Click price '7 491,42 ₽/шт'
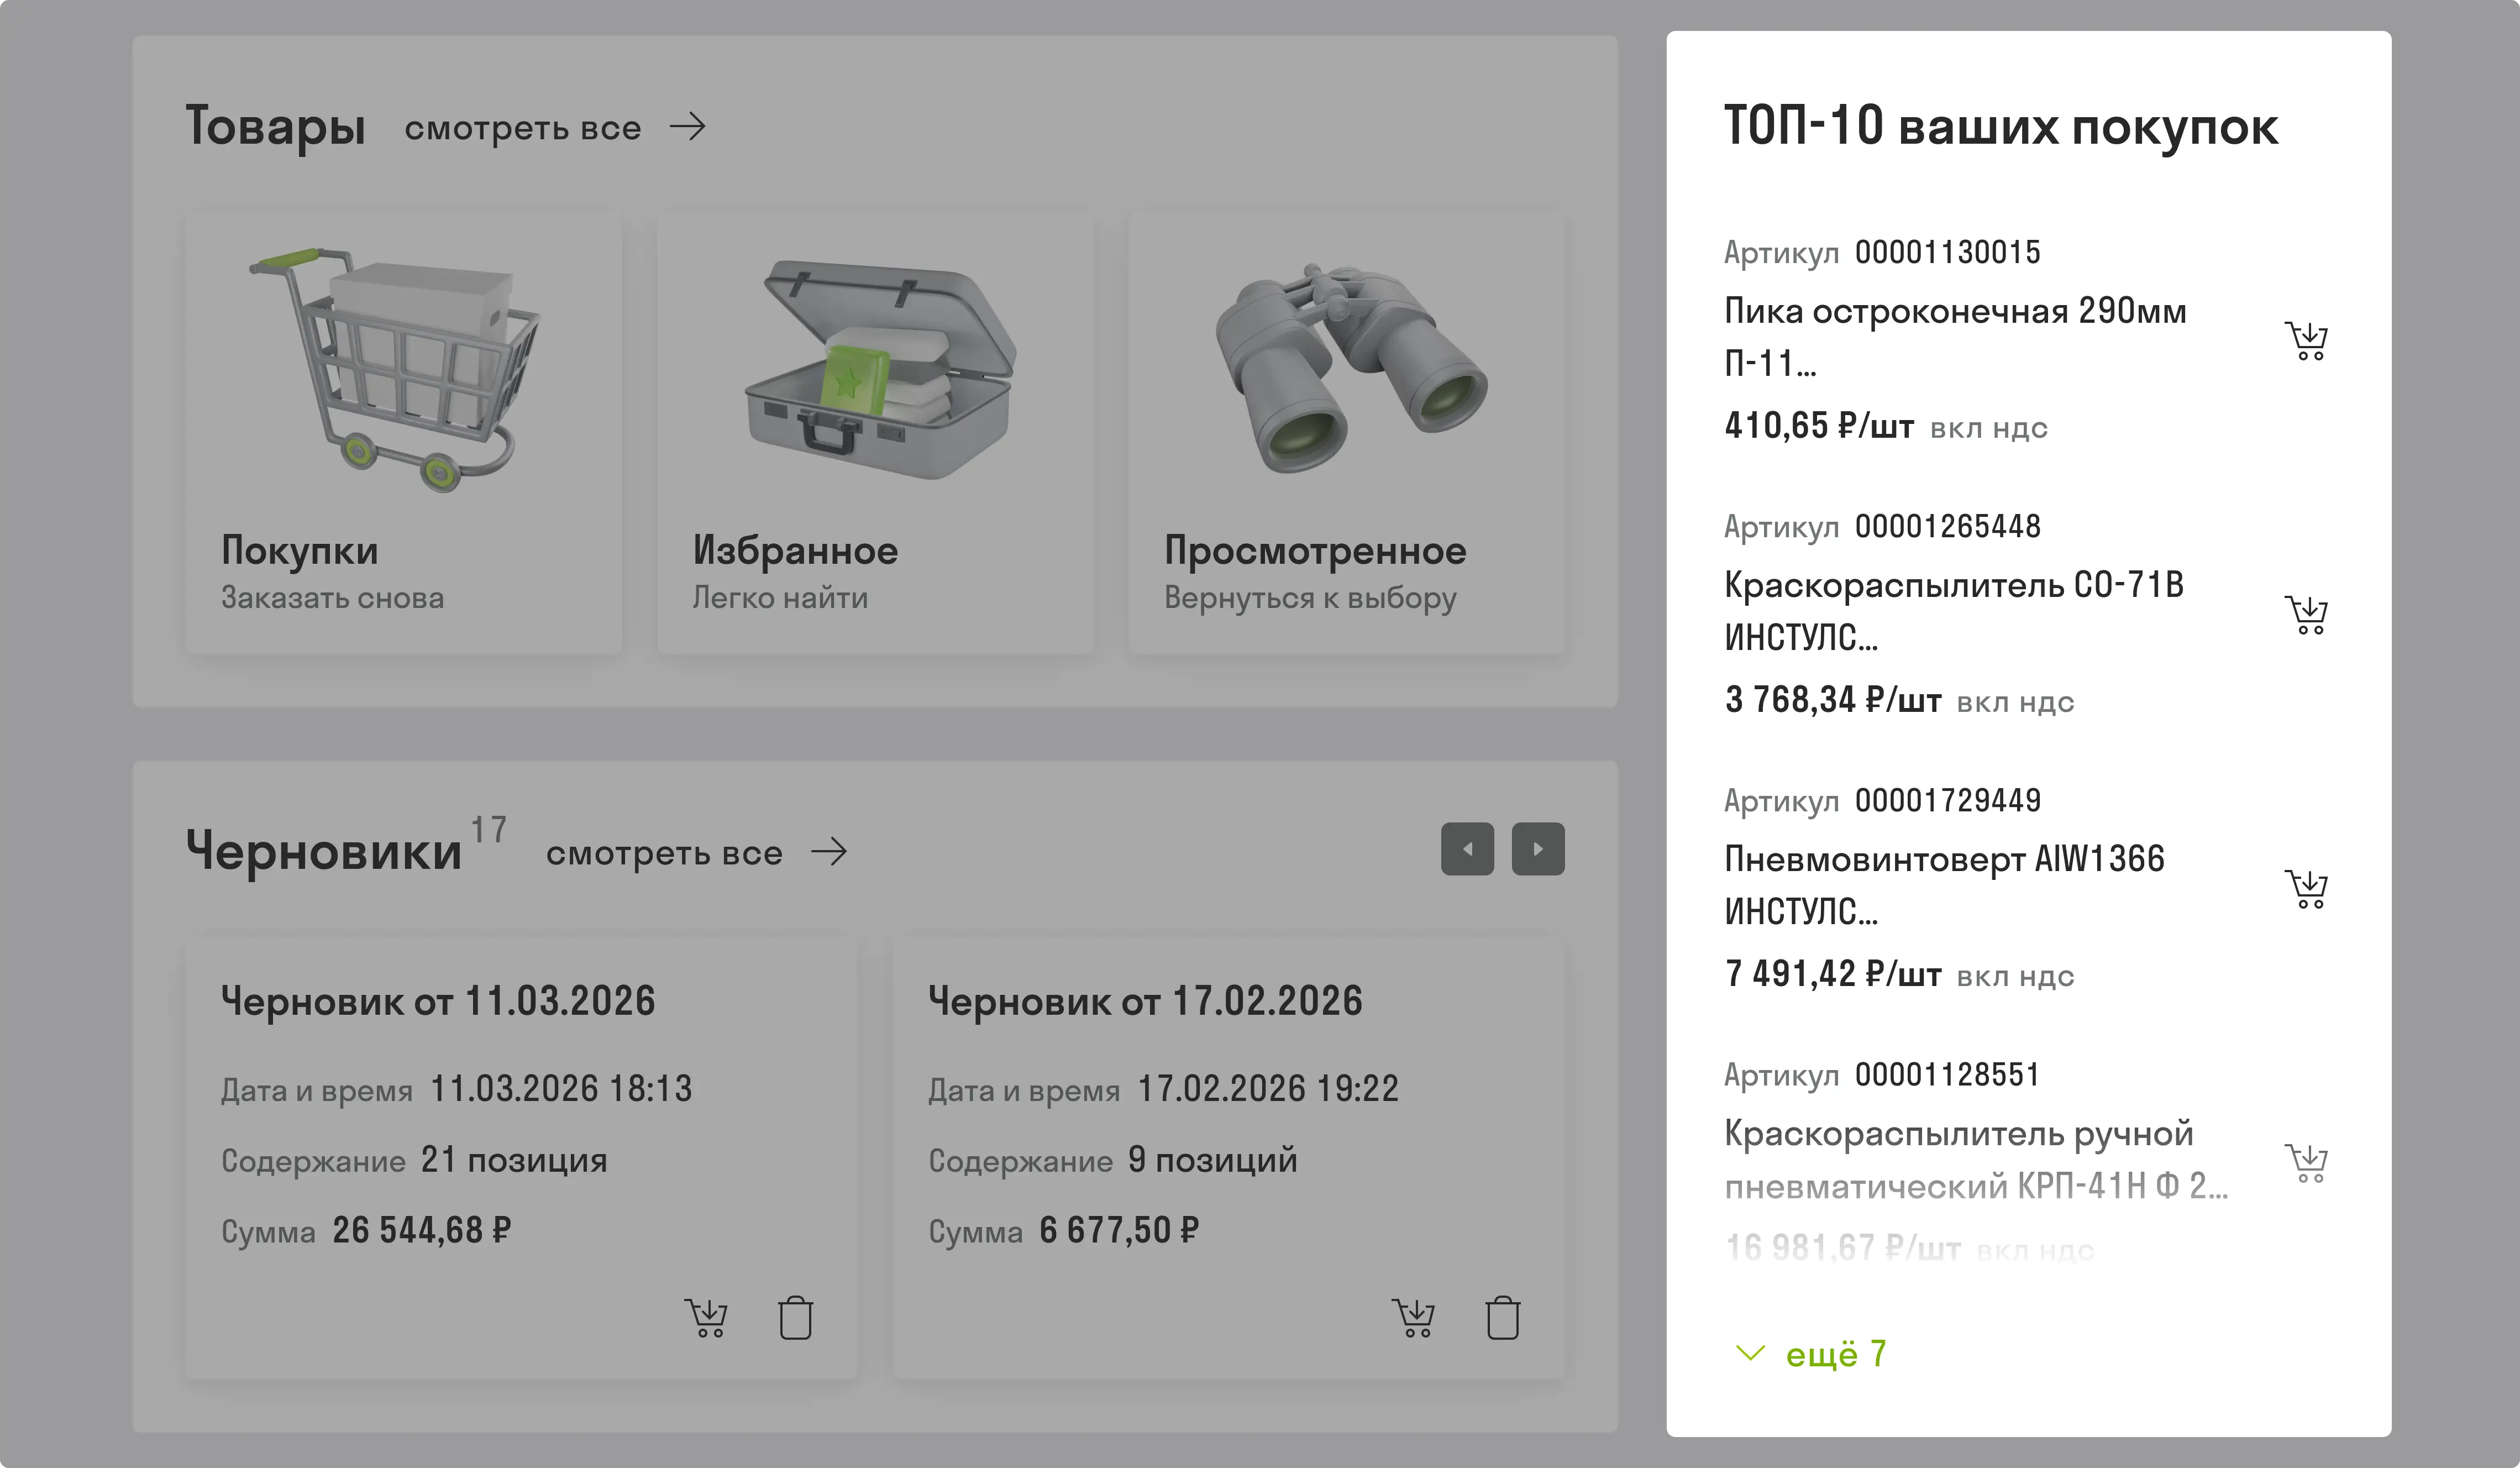This screenshot has width=2520, height=1468. pyautogui.click(x=1833, y=974)
